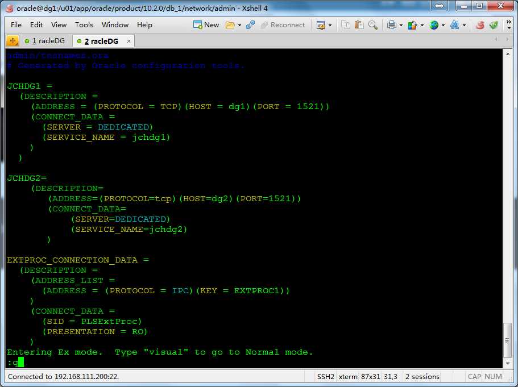This screenshot has height=387, width=518.
Task: Click tab scroll left arrow
Action: 496,39
